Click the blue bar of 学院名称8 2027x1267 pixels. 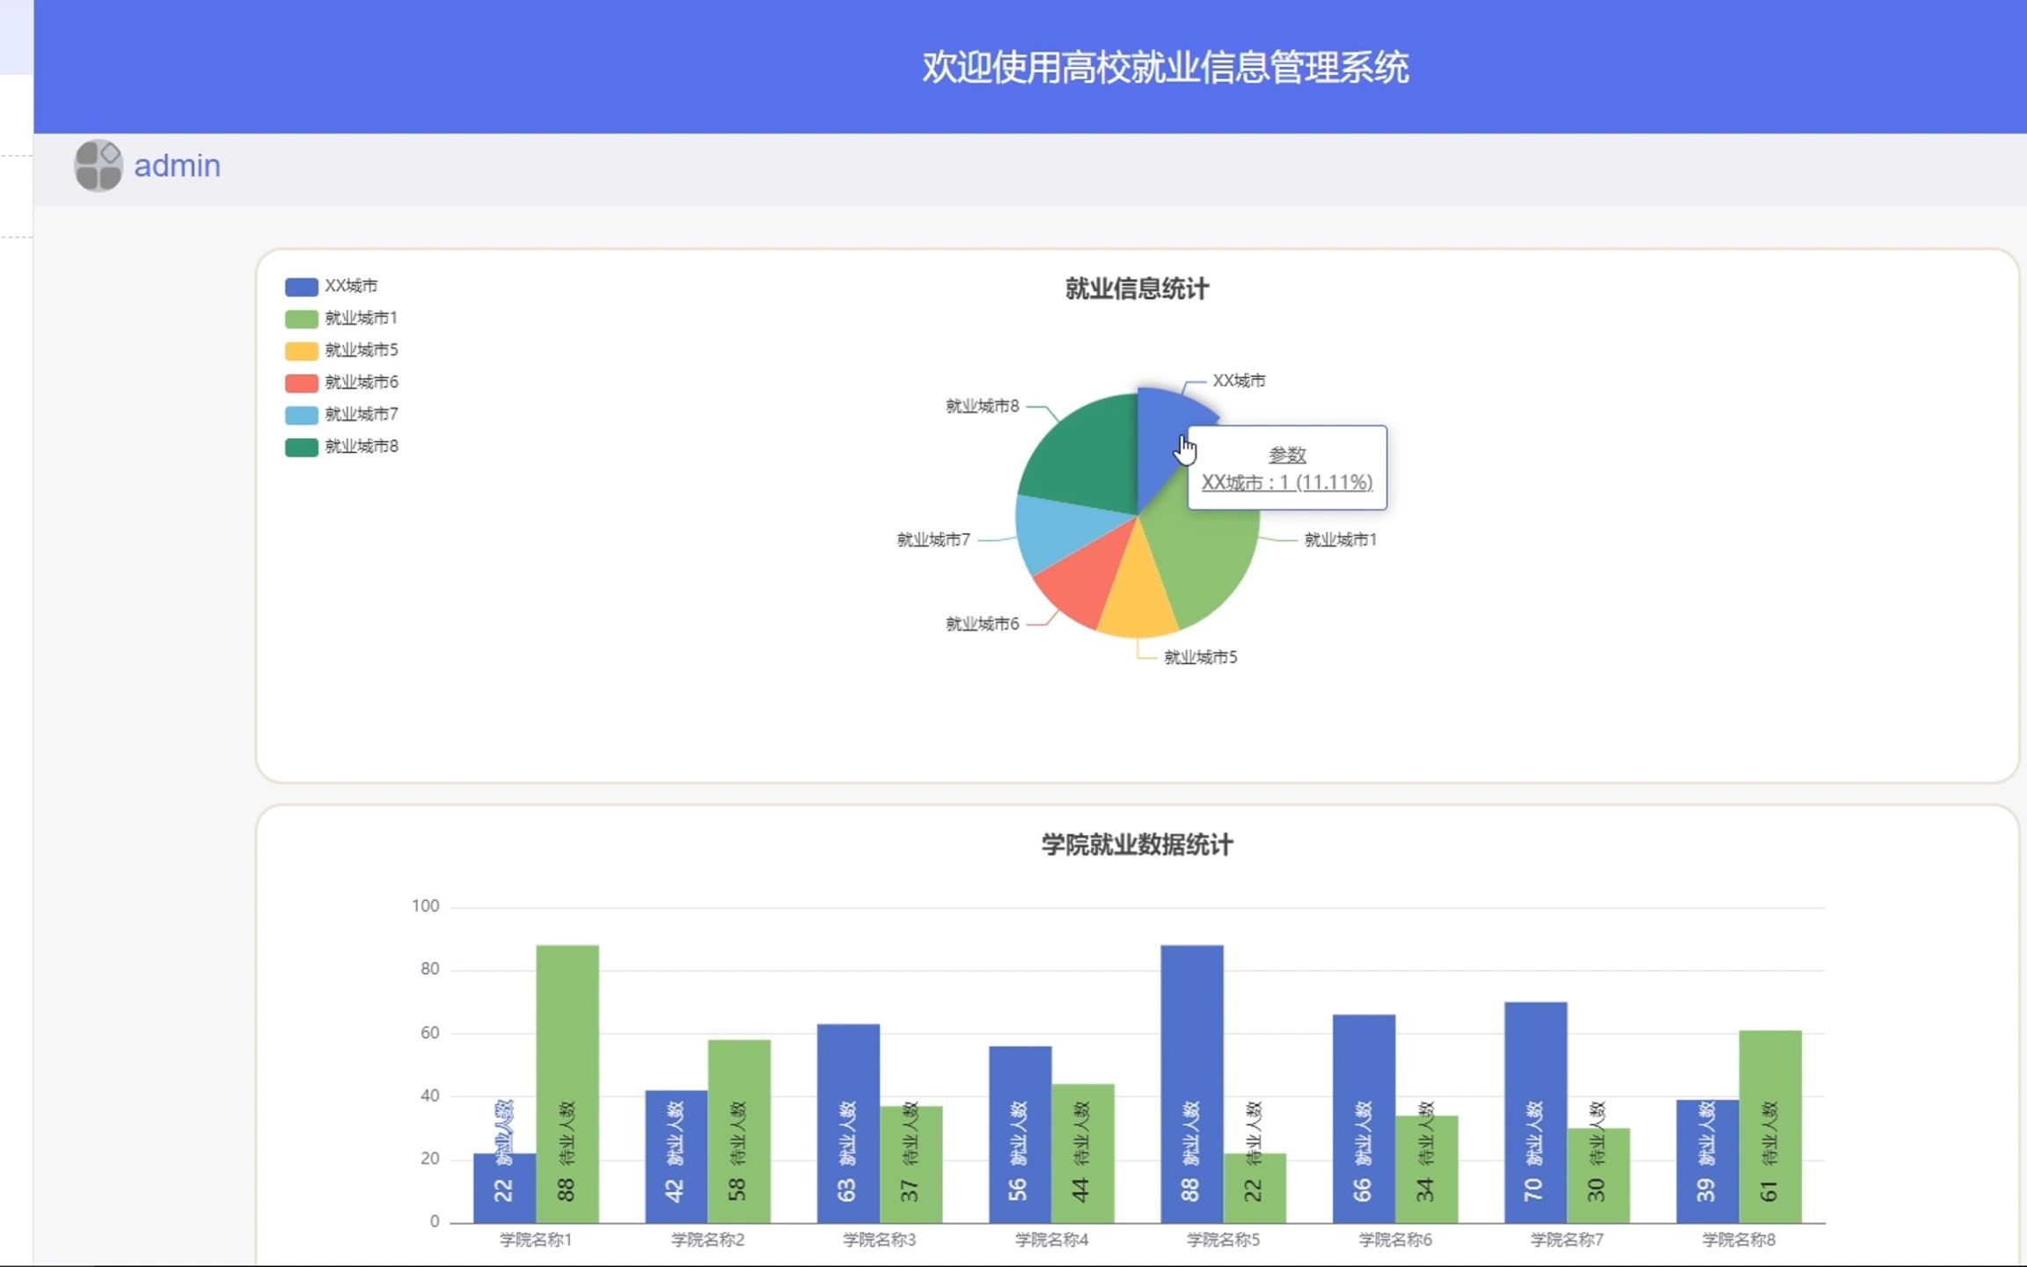click(x=1708, y=1161)
